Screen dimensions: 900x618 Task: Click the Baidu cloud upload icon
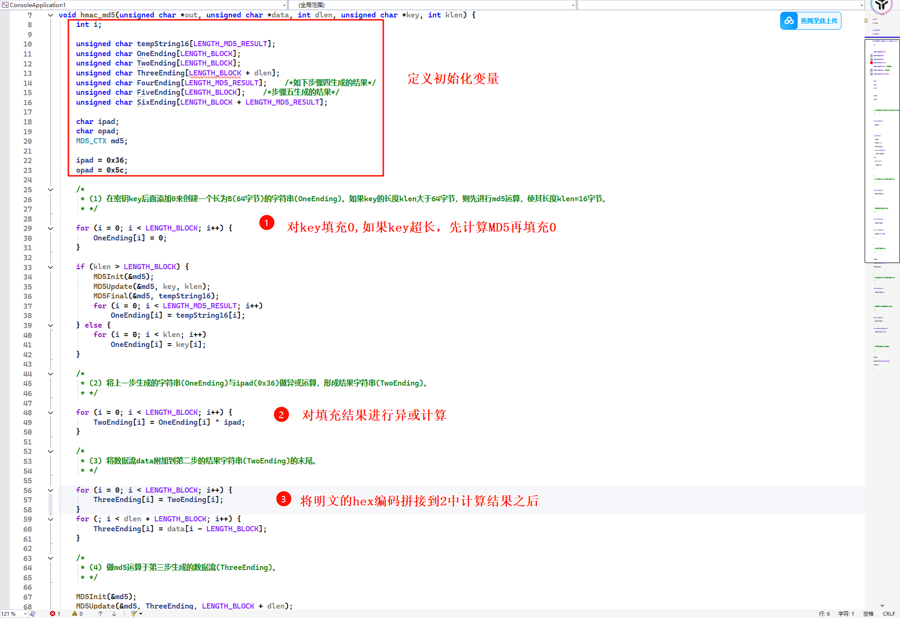click(x=789, y=21)
